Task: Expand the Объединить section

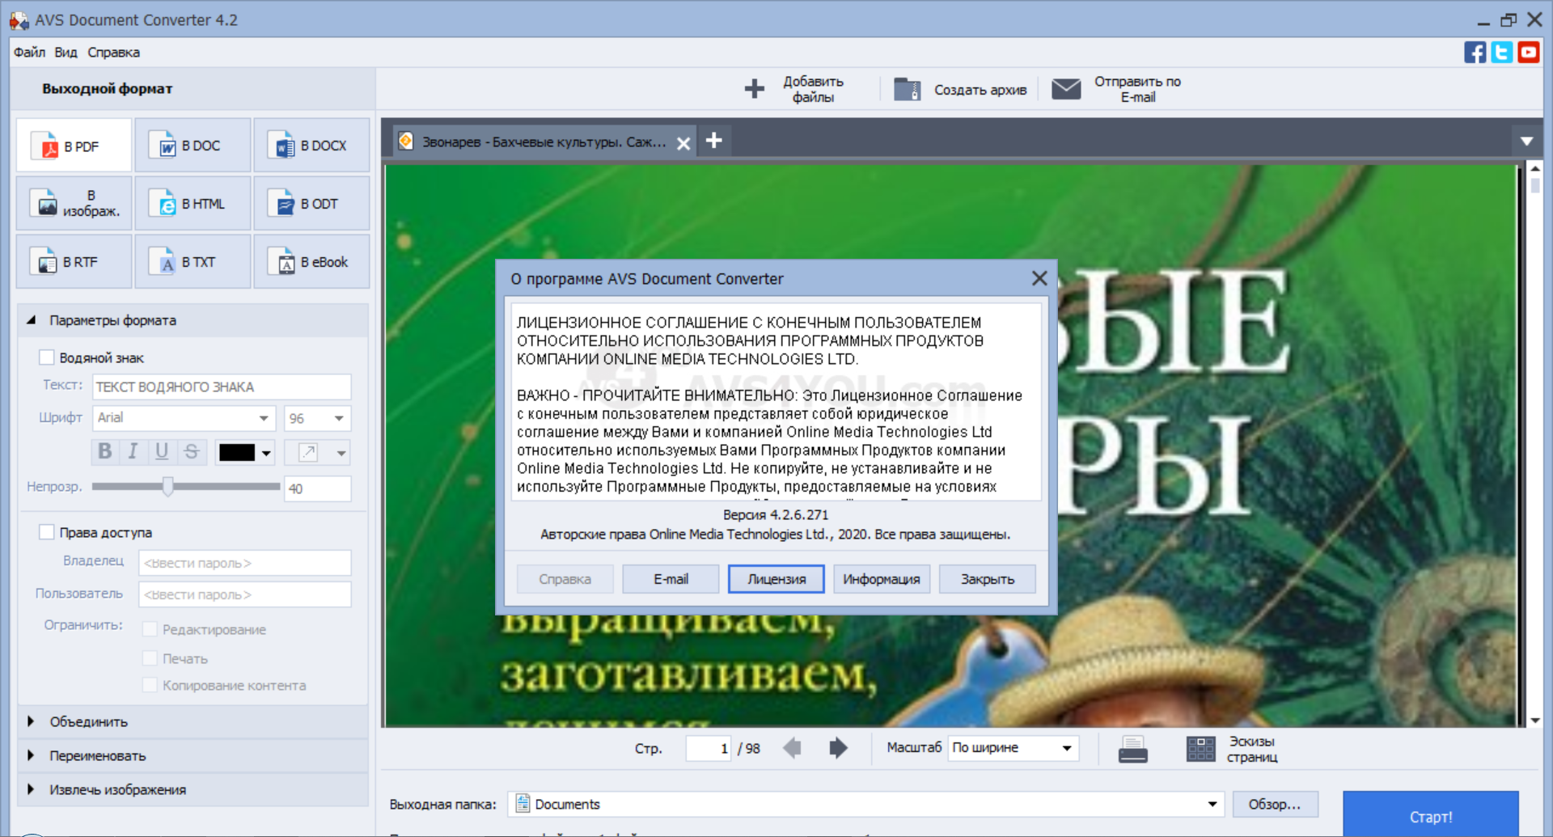Action: pyautogui.click(x=32, y=721)
